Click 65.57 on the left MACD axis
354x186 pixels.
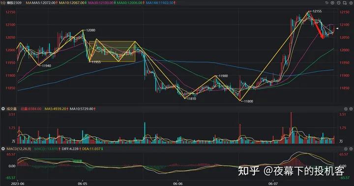[11, 154]
